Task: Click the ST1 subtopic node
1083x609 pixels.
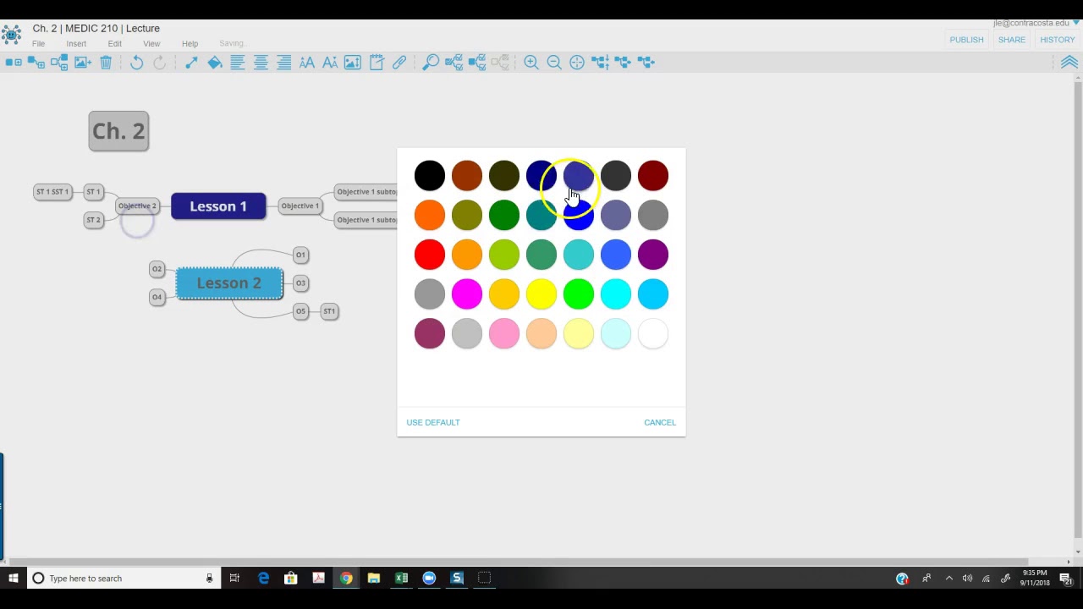Action: (329, 311)
